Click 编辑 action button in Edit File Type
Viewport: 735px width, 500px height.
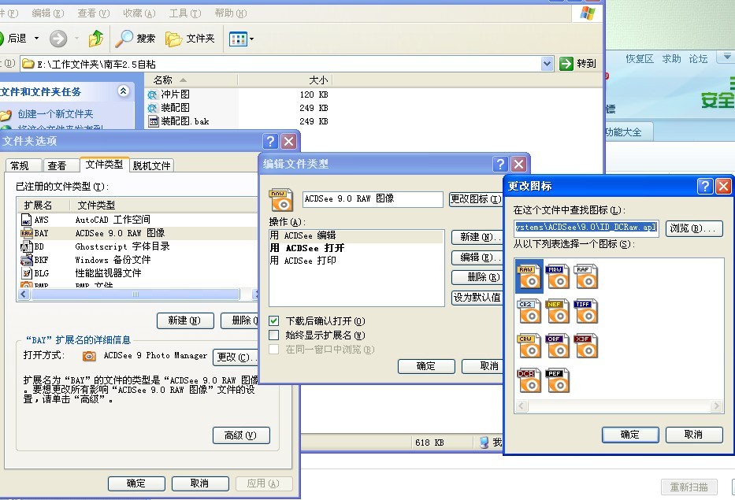click(x=477, y=257)
